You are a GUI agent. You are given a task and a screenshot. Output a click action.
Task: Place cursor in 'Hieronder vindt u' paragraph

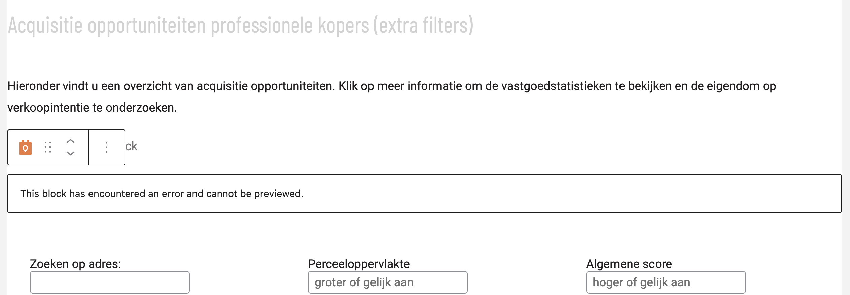(x=392, y=97)
